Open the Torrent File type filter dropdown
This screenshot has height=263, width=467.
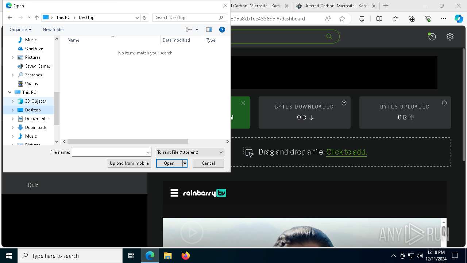190,152
